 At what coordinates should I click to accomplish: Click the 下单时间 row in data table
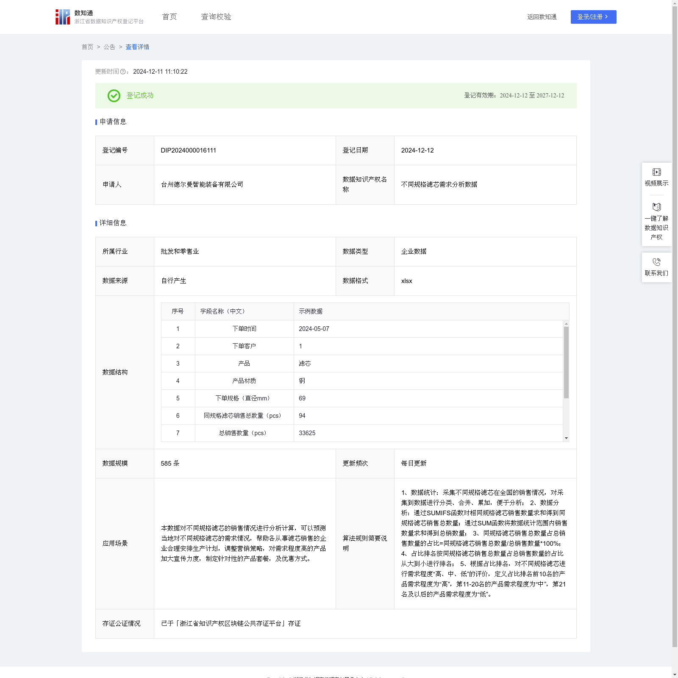click(244, 329)
